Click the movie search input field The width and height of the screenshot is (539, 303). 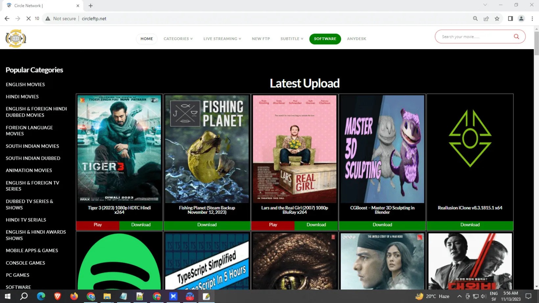[x=473, y=36]
